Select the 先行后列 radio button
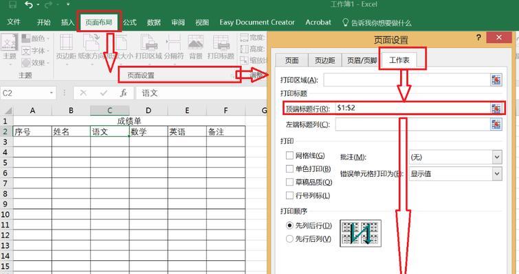 click(289, 238)
